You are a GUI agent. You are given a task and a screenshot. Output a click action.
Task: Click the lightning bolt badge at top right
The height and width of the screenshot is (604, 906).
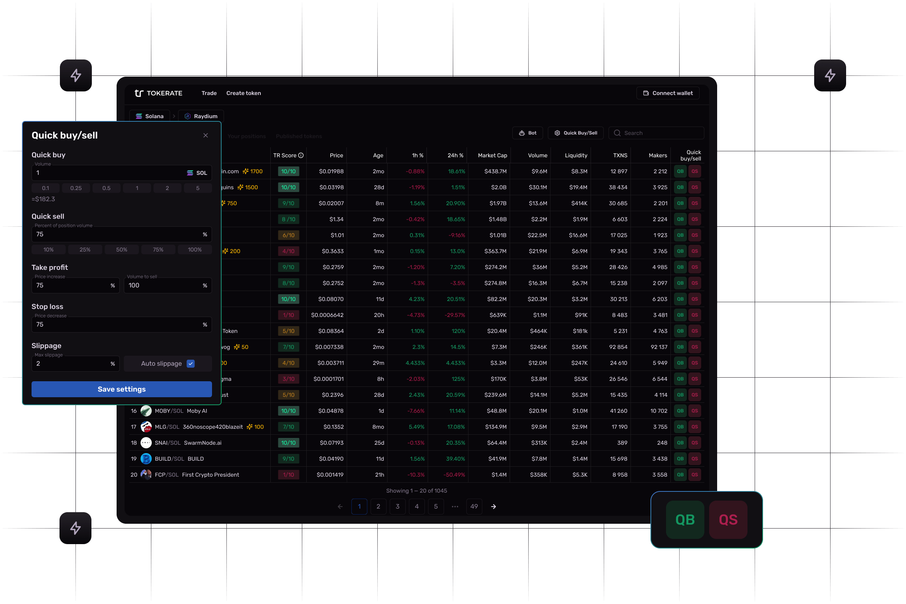[x=830, y=75]
